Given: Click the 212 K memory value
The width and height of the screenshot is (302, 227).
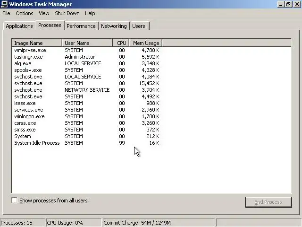Looking at the screenshot, I should (153, 136).
